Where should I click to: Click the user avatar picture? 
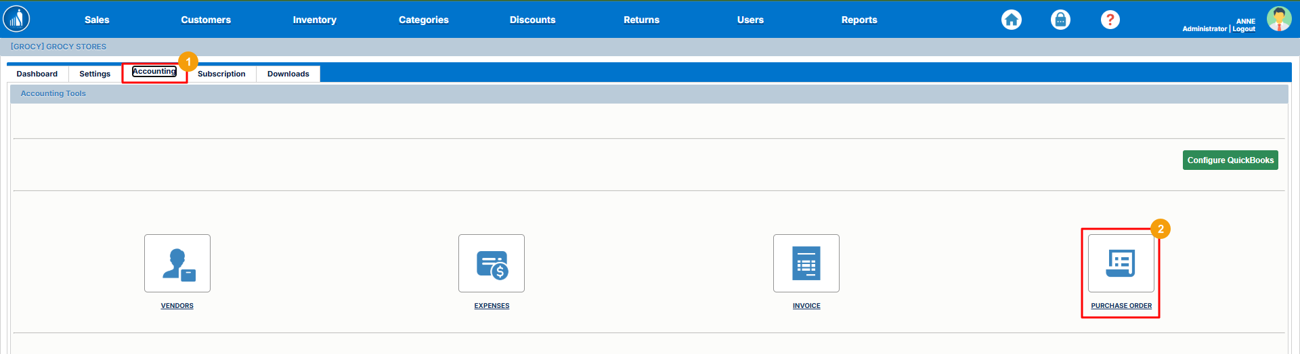pyautogui.click(x=1278, y=19)
